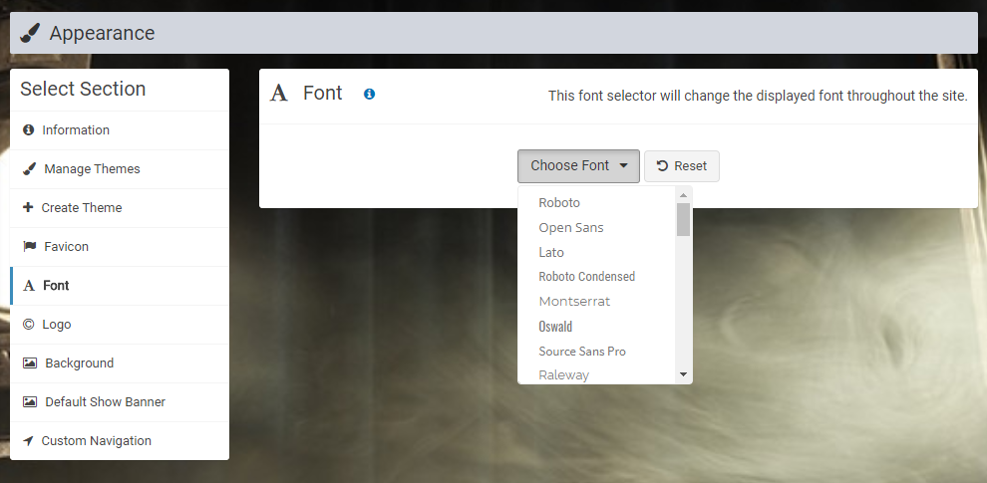Pick Source Sans Pro from list
Viewport: 987px width, 483px height.
(x=597, y=351)
